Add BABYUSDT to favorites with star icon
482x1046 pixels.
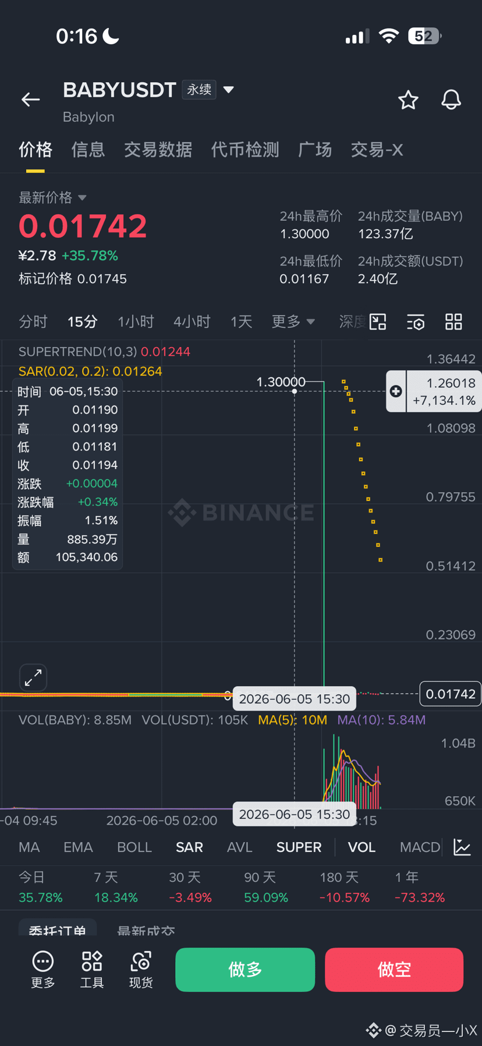click(x=408, y=100)
